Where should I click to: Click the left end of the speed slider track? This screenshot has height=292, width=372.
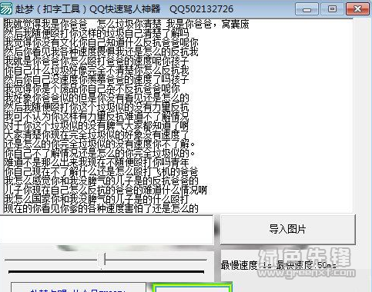point(7,260)
